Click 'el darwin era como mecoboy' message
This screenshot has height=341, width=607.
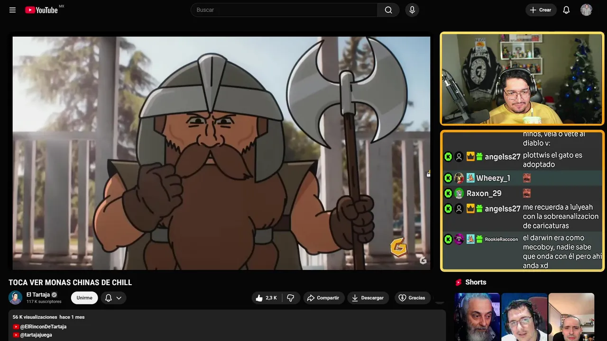click(562, 251)
